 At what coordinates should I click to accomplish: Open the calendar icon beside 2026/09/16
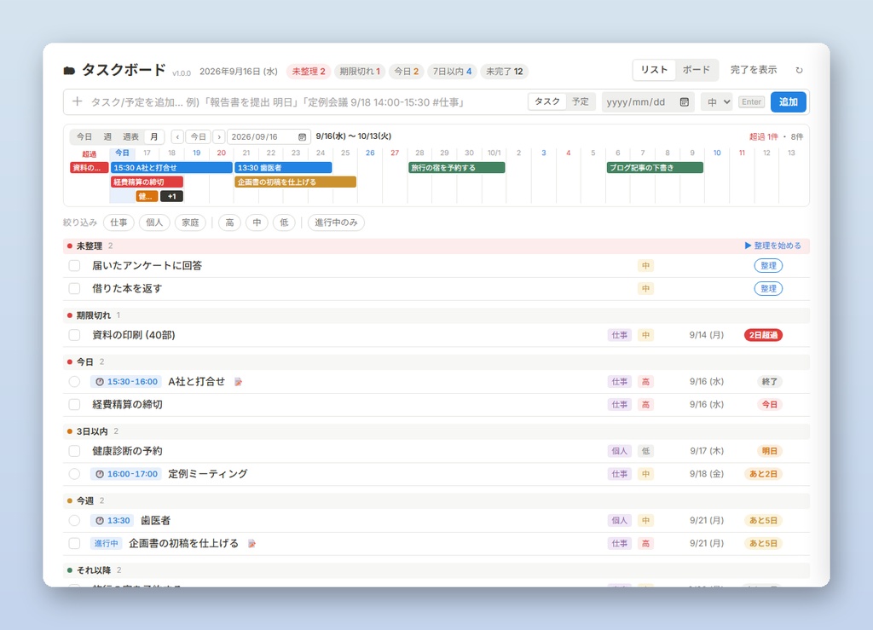(x=302, y=137)
